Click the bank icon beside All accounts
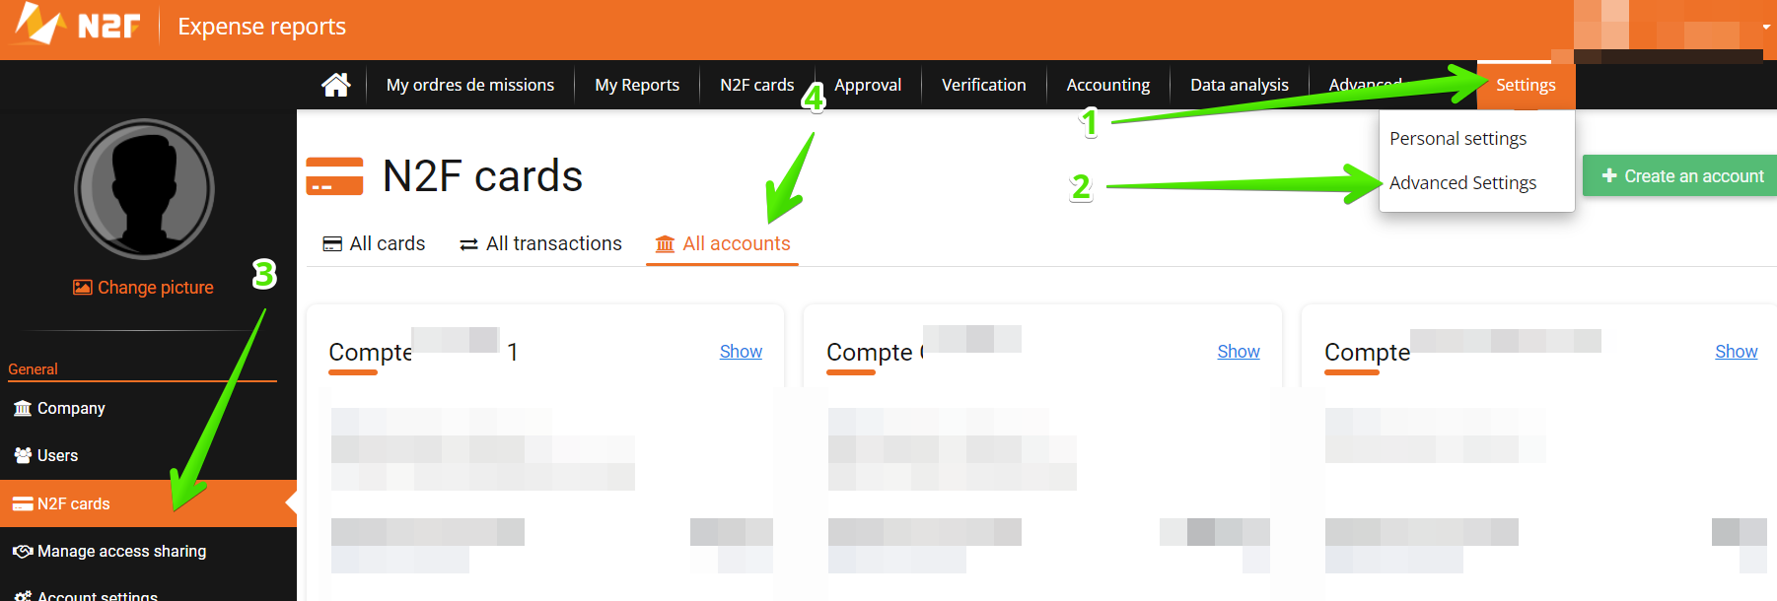 (x=666, y=244)
